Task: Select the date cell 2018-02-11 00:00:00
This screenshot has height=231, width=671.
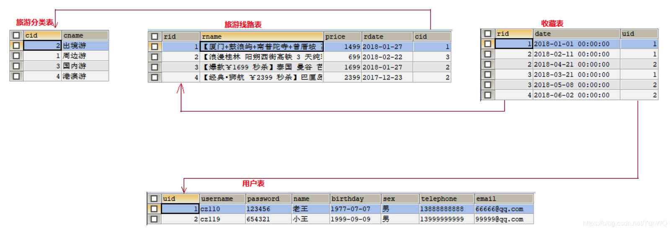Action: pyautogui.click(x=576, y=54)
